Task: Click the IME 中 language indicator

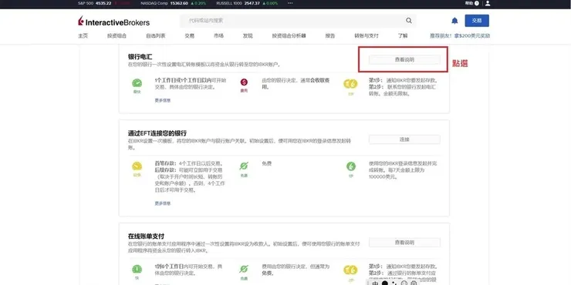Action: click(x=376, y=283)
